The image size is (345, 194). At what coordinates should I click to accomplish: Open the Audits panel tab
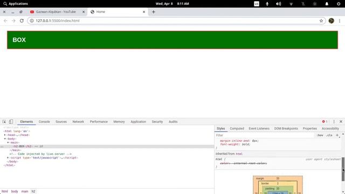pyautogui.click(x=173, y=122)
